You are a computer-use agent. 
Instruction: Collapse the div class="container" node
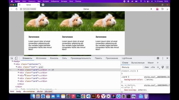(14, 64)
